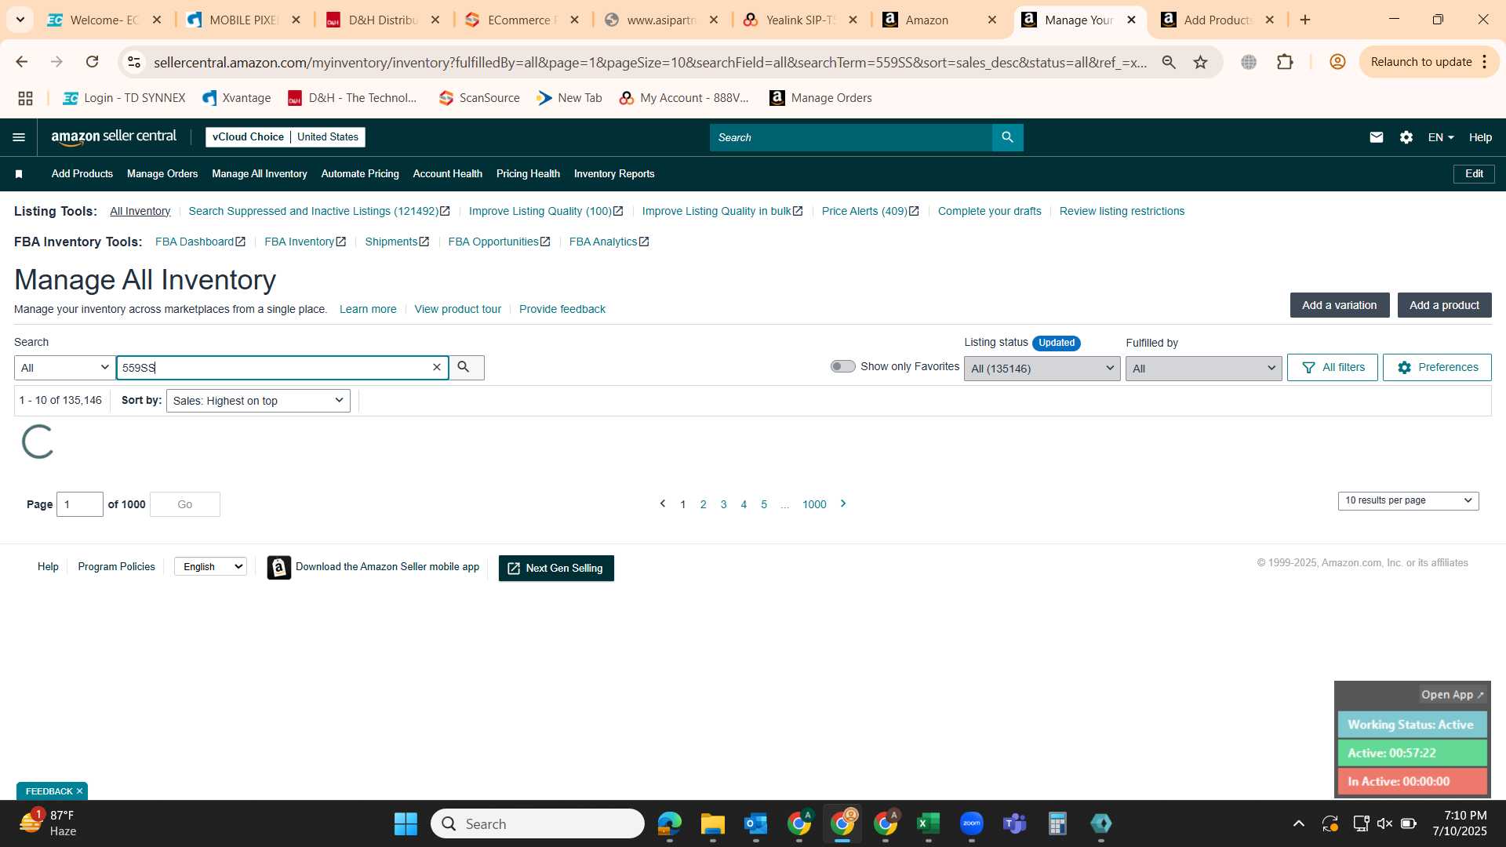Open Automate Pricing menu item
Image resolution: width=1506 pixels, height=847 pixels.
click(x=360, y=174)
